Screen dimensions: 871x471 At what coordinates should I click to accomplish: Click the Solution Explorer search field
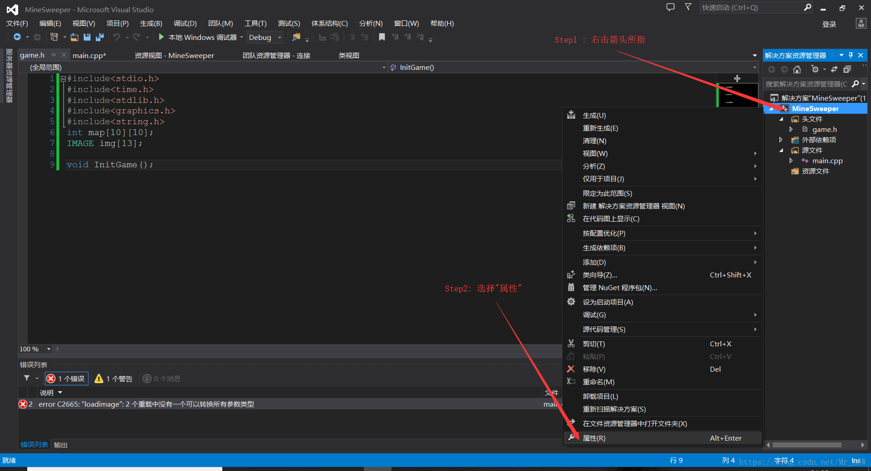point(806,84)
